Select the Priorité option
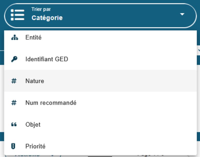This screenshot has width=200, height=157. [x=35, y=147]
